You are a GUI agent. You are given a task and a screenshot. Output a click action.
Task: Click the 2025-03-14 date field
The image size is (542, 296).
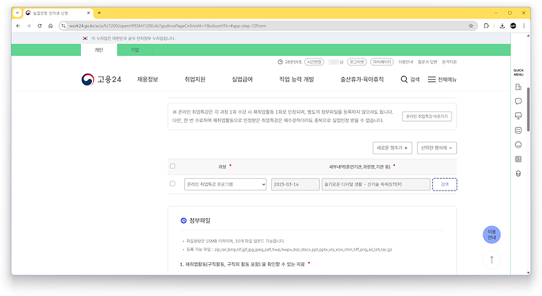pyautogui.click(x=296, y=184)
